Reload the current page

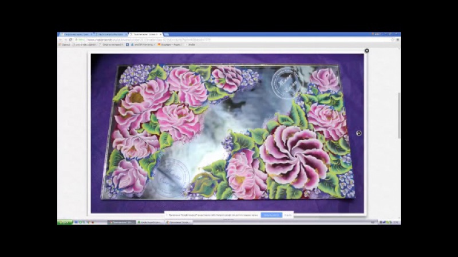click(70, 39)
